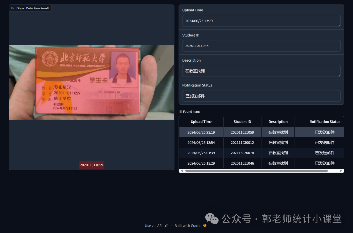Click the right arrow of the table scrollbar
This screenshot has width=353, height=233.
coord(341,171)
